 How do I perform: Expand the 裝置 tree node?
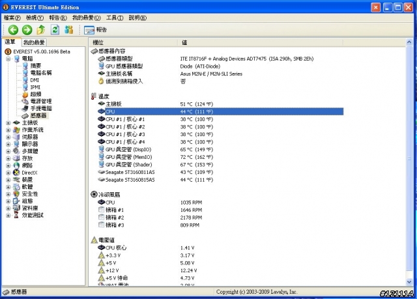[x=8, y=180]
